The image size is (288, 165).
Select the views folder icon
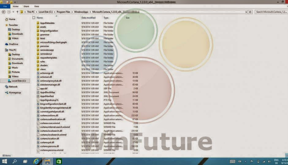pos(38,69)
